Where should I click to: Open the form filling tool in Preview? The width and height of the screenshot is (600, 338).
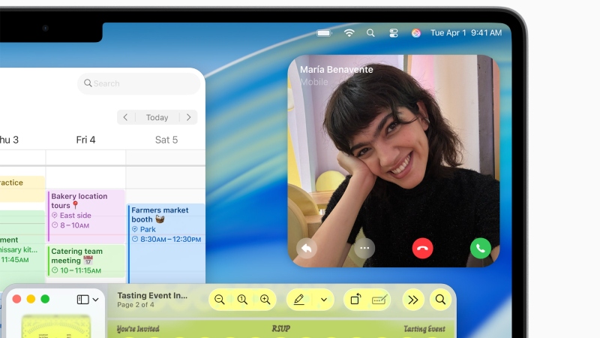(x=379, y=300)
